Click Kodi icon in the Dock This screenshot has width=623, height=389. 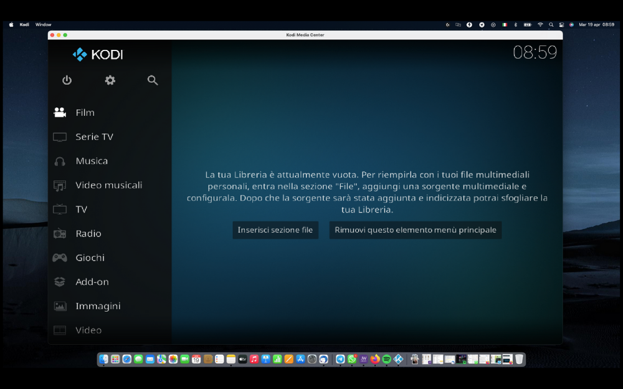point(398,359)
